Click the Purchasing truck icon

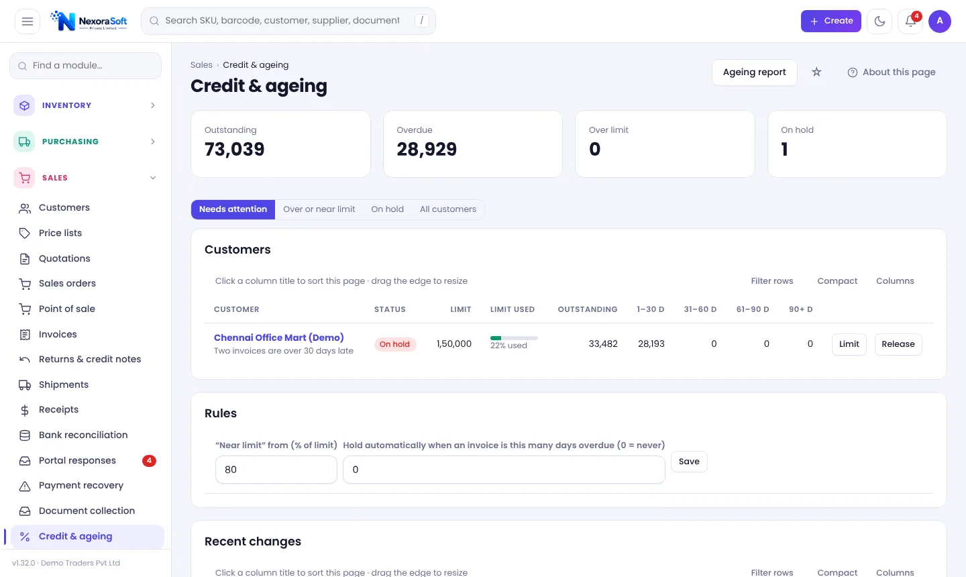click(24, 142)
